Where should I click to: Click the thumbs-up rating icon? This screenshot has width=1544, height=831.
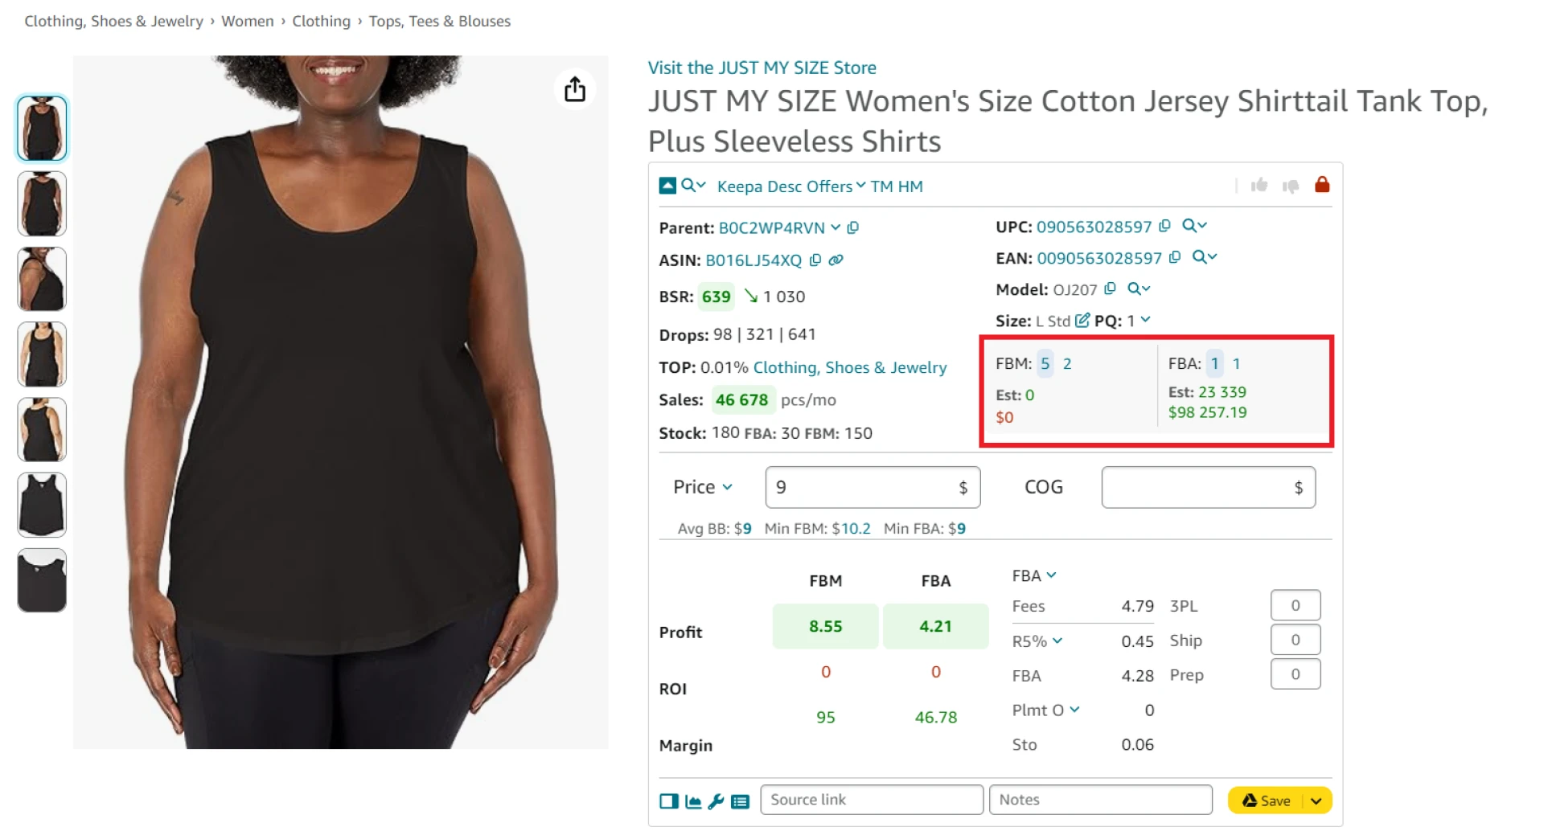pos(1259,186)
